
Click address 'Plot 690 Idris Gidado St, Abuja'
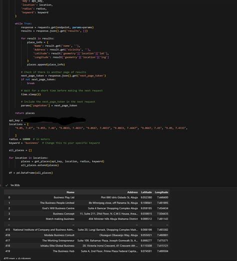point(119,197)
